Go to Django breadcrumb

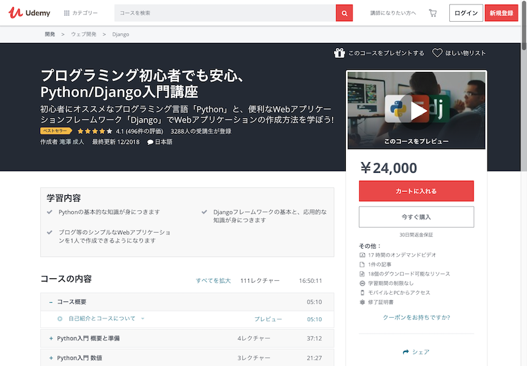(121, 34)
